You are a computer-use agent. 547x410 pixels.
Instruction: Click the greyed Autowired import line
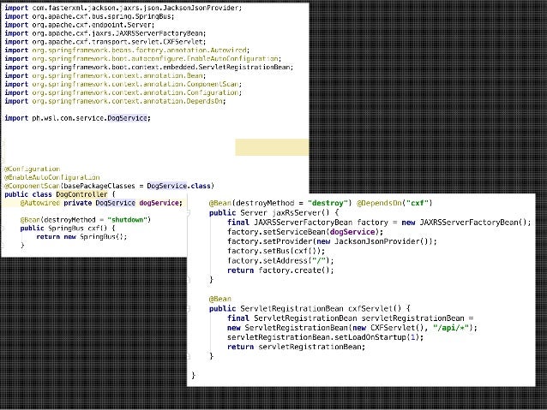point(127,50)
